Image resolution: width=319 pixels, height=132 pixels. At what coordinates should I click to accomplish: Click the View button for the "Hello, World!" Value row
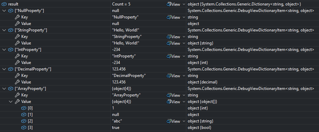click(x=174, y=43)
